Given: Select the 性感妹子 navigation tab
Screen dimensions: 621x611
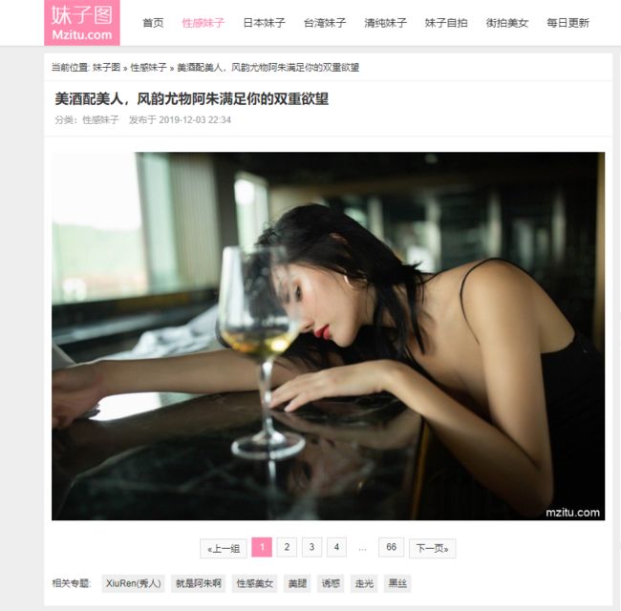Looking at the screenshot, I should [x=203, y=23].
